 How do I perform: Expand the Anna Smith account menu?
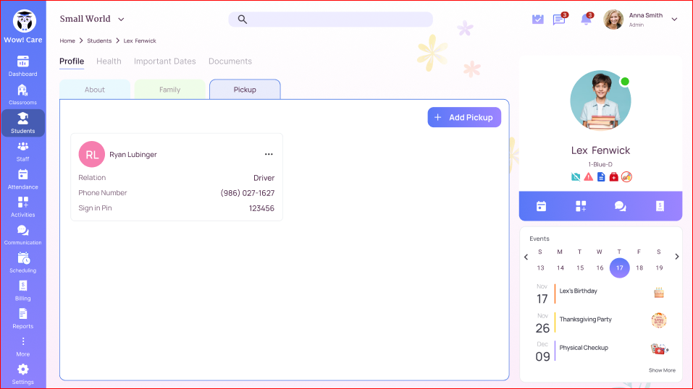coord(674,20)
